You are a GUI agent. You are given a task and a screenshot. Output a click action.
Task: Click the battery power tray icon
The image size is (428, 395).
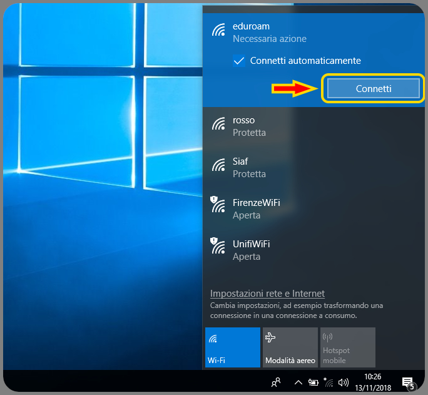(313, 382)
